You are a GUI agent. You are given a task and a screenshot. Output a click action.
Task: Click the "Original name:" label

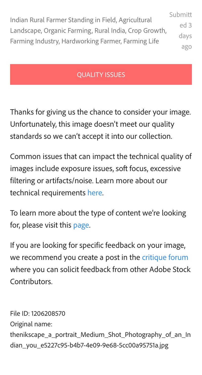31,324
